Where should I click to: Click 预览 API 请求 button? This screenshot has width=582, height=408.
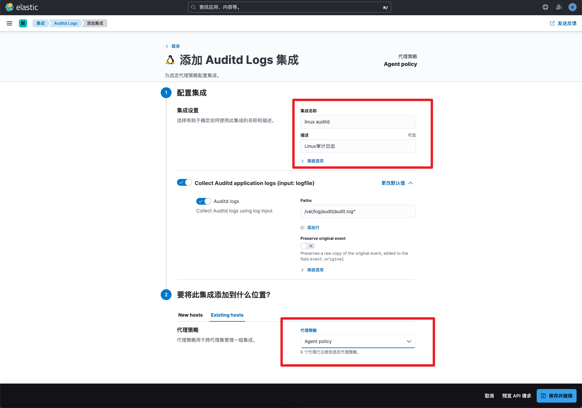(517, 396)
